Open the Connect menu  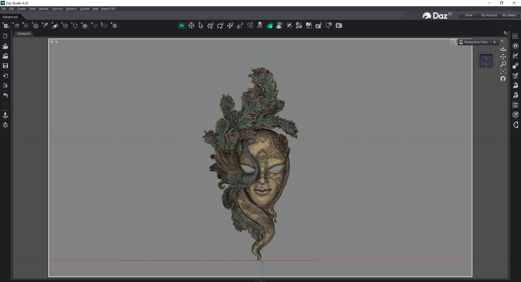point(57,9)
